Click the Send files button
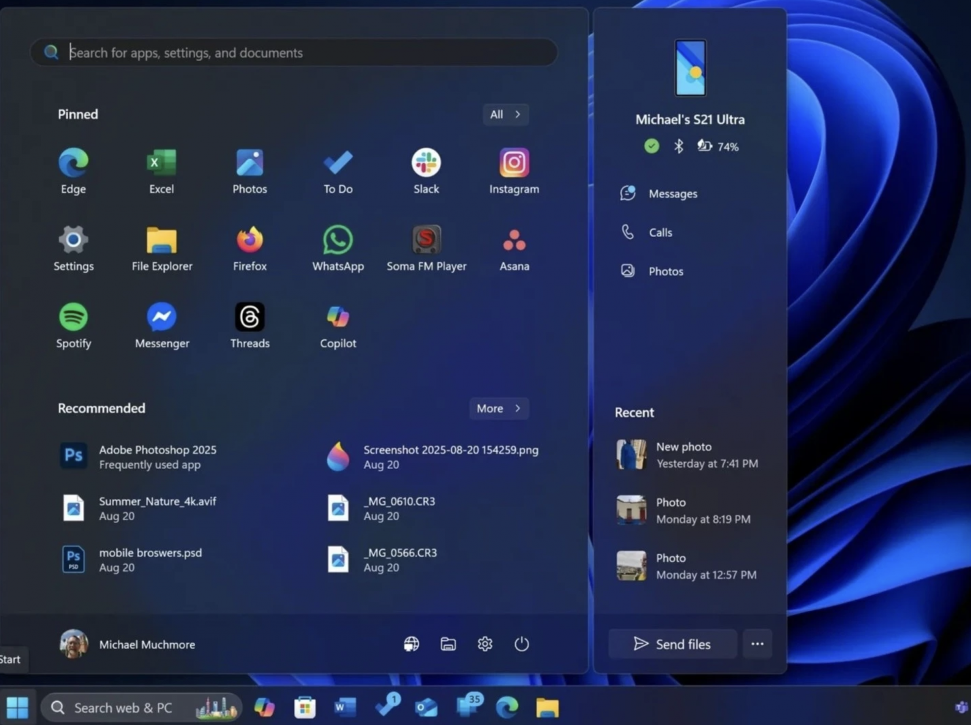Viewport: 971px width, 725px height. tap(672, 644)
